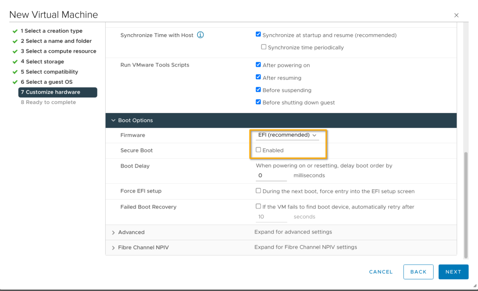Enable the Secure Boot checkbox
The width and height of the screenshot is (478, 291).
[258, 150]
